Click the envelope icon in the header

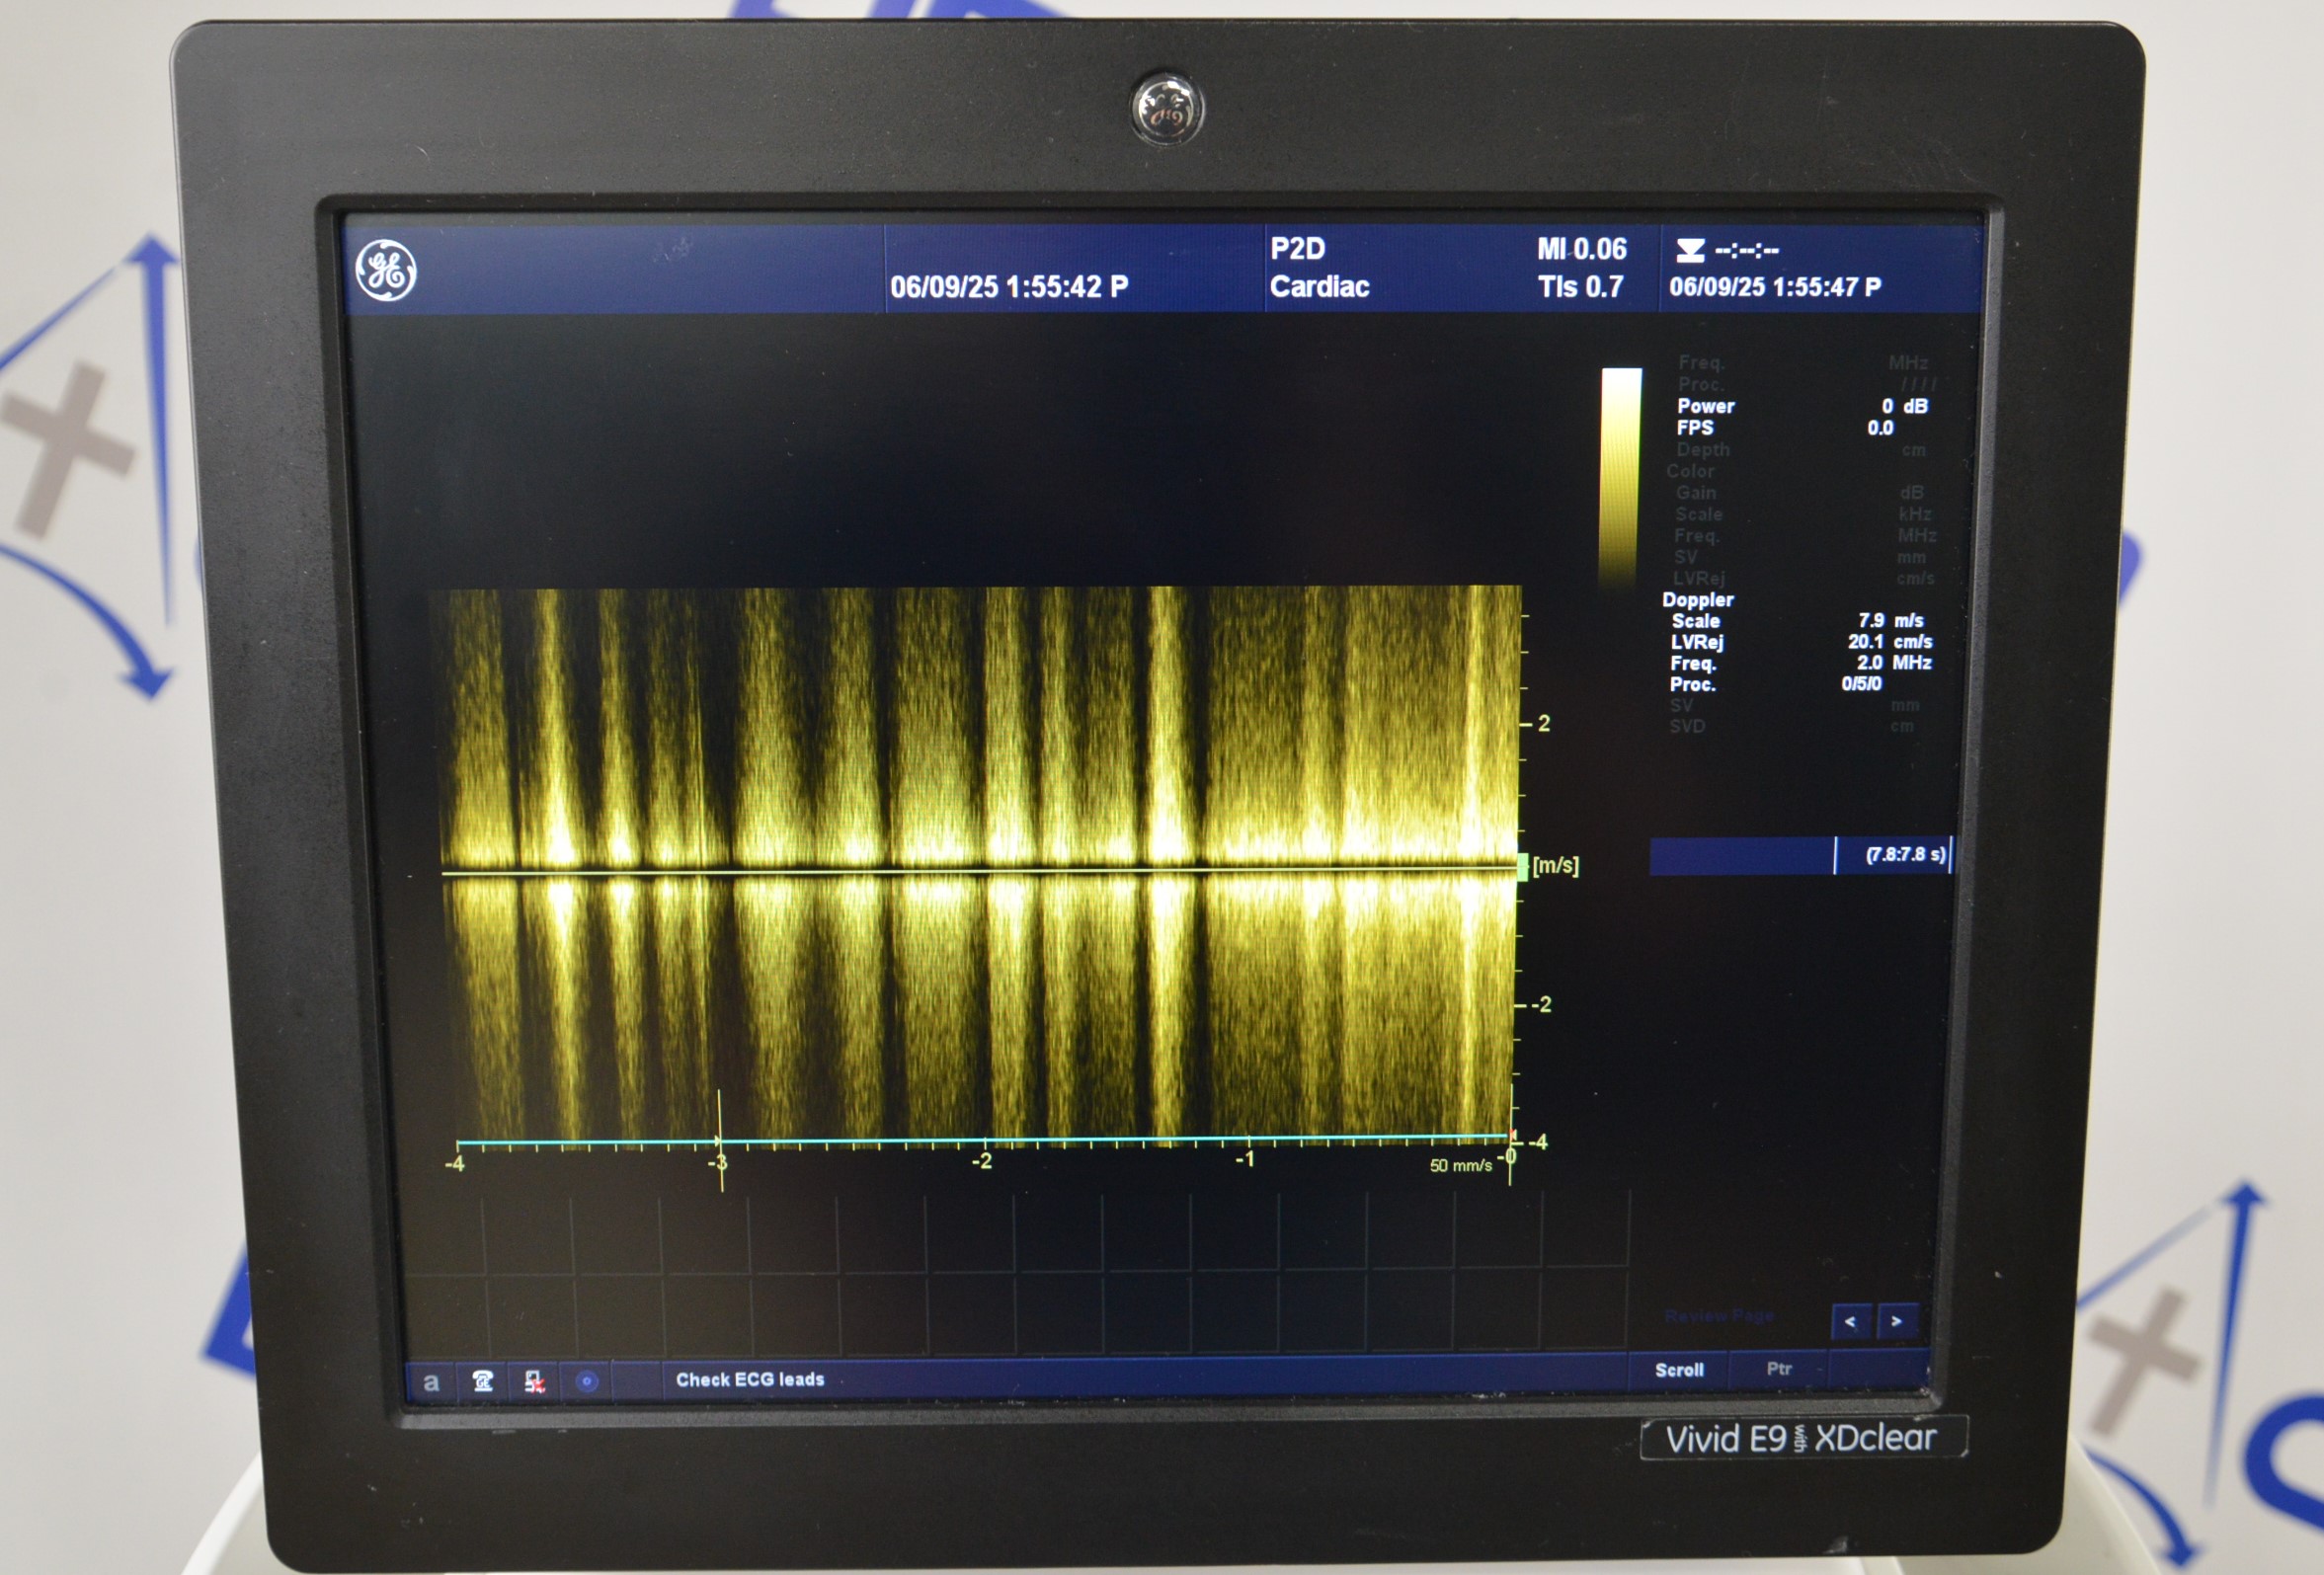[x=1690, y=250]
